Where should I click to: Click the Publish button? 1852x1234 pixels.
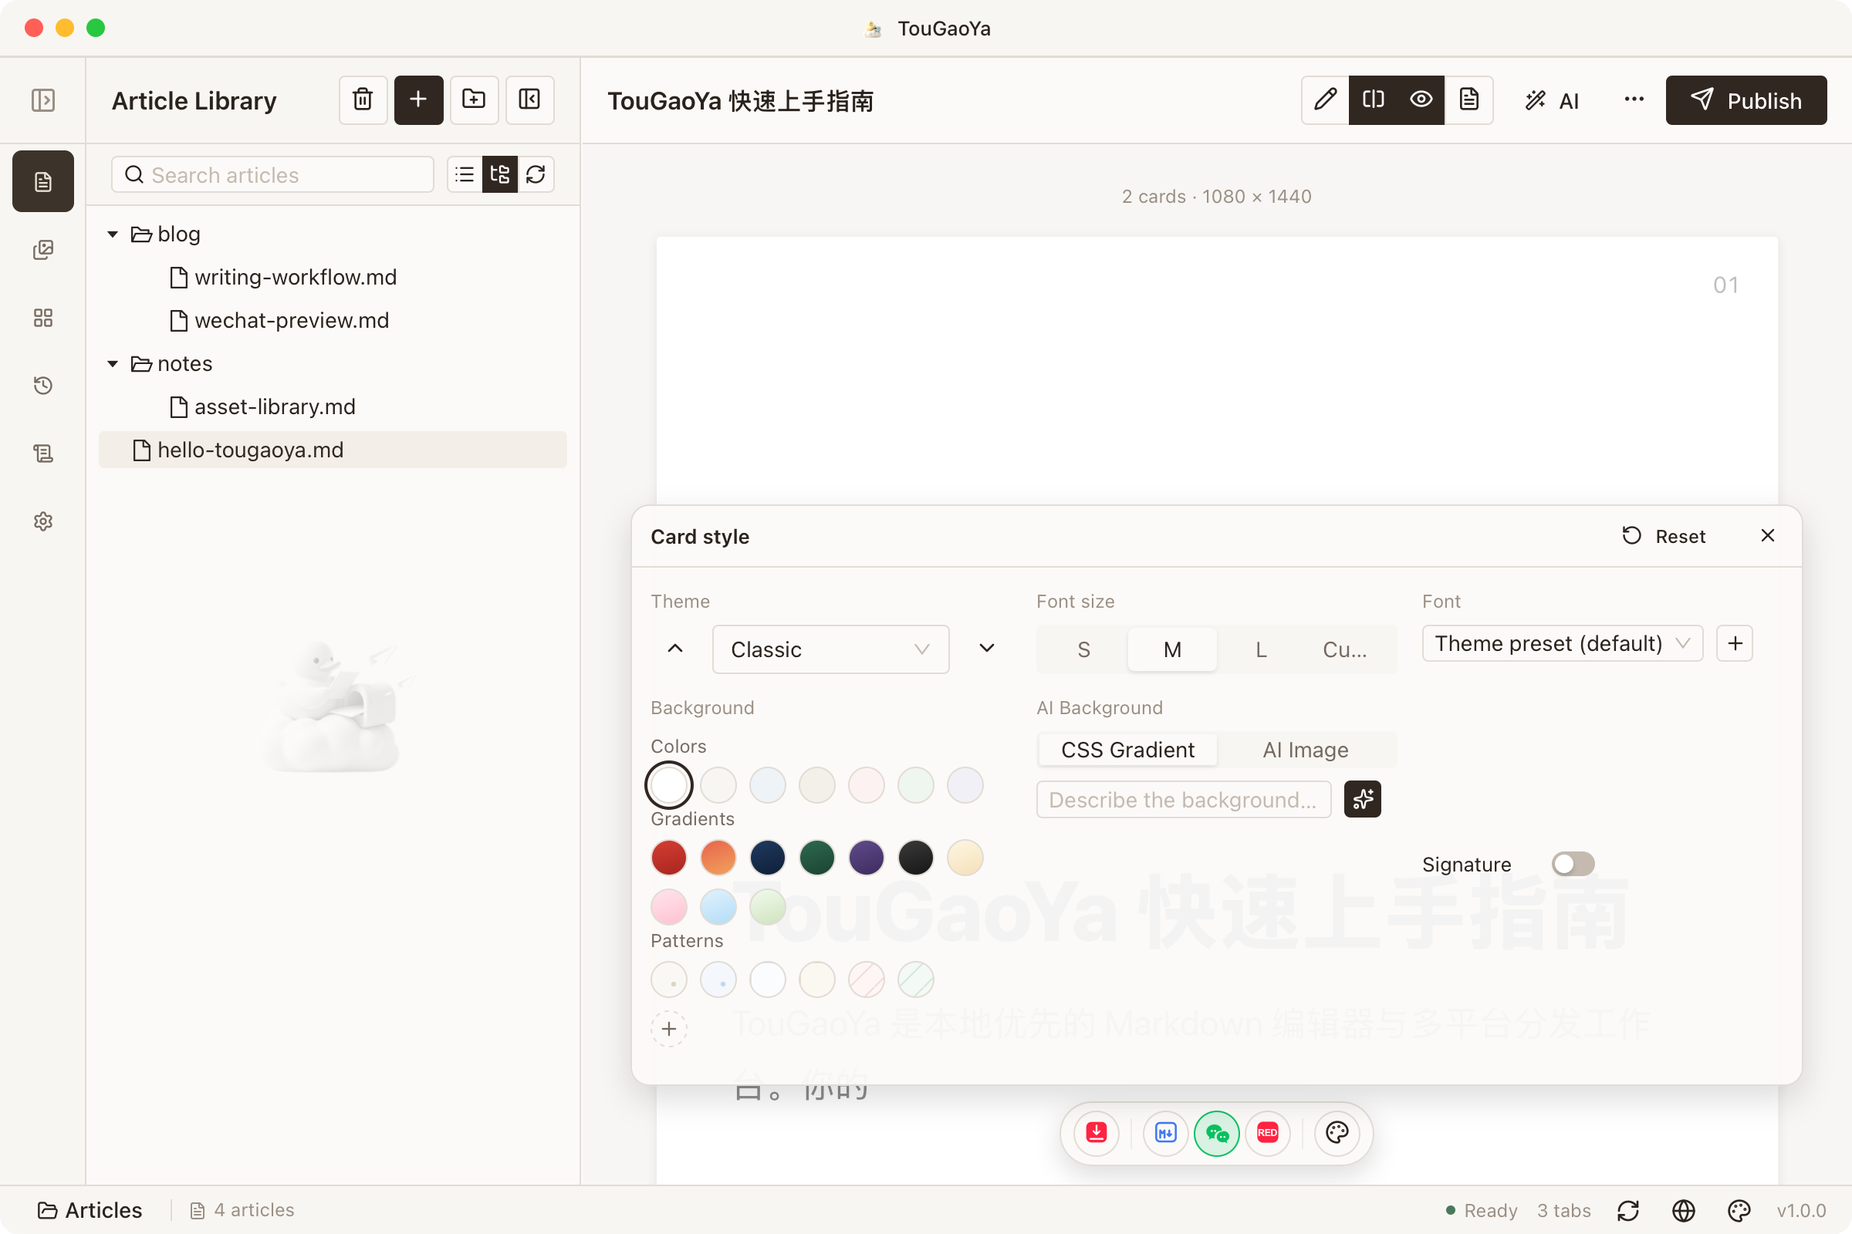(1746, 100)
